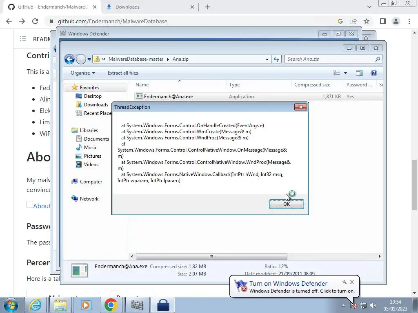418x313 pixels.
Task: Click the Explorer forward navigation arrow
Action: coord(81,59)
